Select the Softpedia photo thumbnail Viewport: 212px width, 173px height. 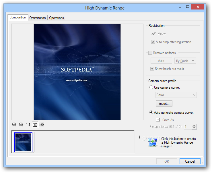click(24, 142)
